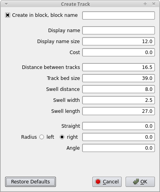This screenshot has width=160, height=192.
Task: Select the Swell length field
Action: [119, 111]
